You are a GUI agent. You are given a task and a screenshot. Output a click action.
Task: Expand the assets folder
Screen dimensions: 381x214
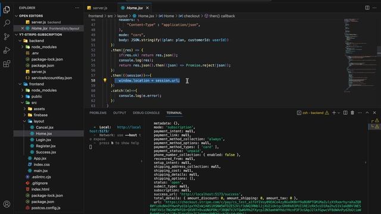(x=39, y=109)
